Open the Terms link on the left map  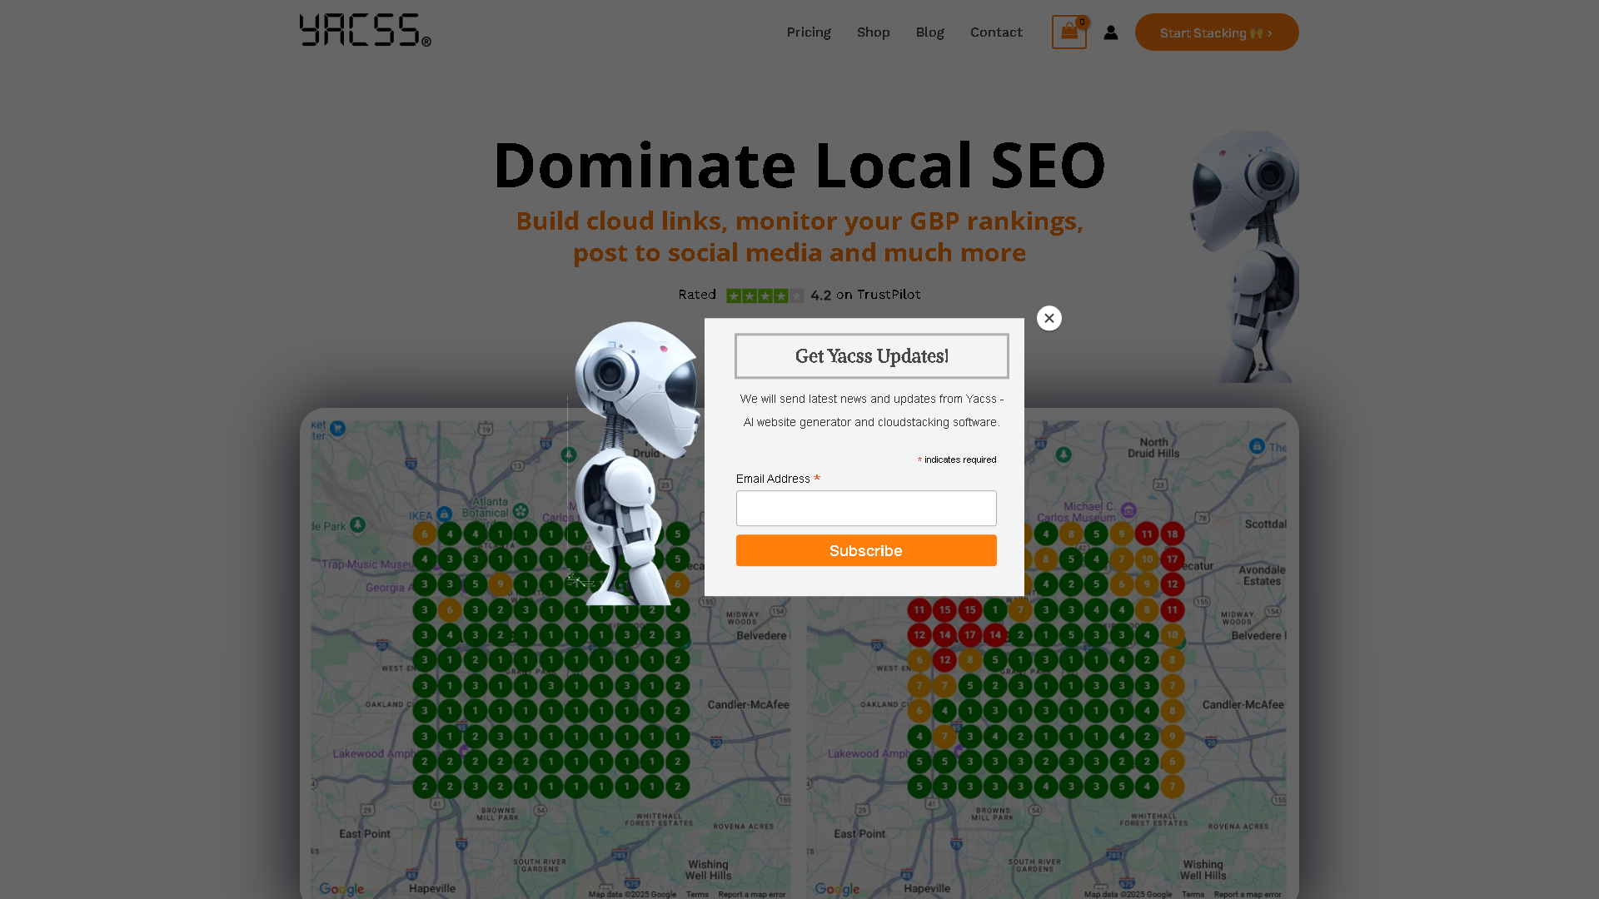pyautogui.click(x=697, y=894)
